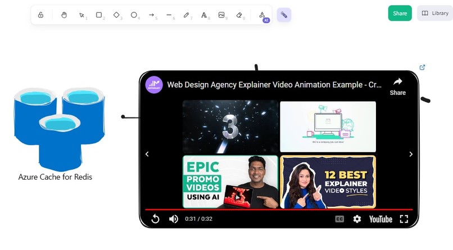Open the Library panel
453x250 pixels.
pos(435,13)
